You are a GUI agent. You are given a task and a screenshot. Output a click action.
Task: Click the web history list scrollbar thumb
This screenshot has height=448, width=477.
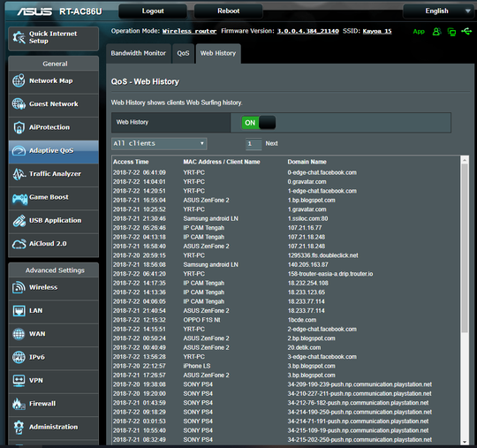465,248
